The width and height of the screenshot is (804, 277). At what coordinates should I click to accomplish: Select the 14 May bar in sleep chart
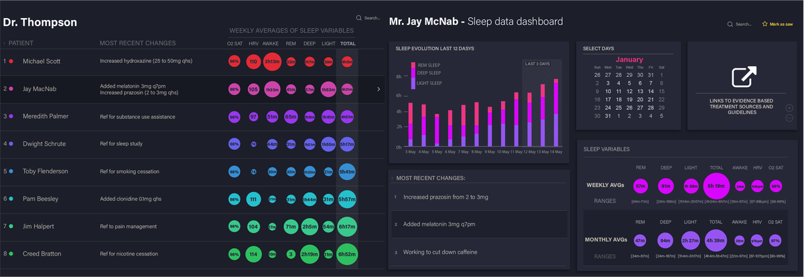(x=555, y=113)
